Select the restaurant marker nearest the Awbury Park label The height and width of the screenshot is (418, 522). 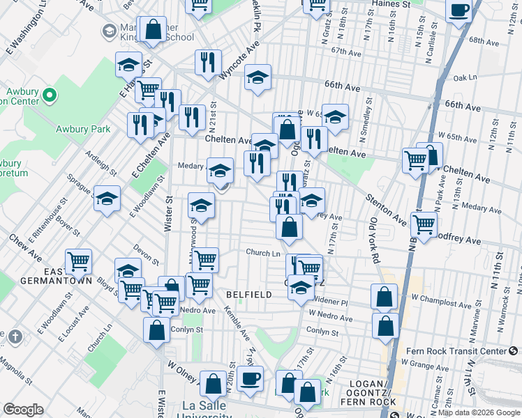(x=140, y=127)
